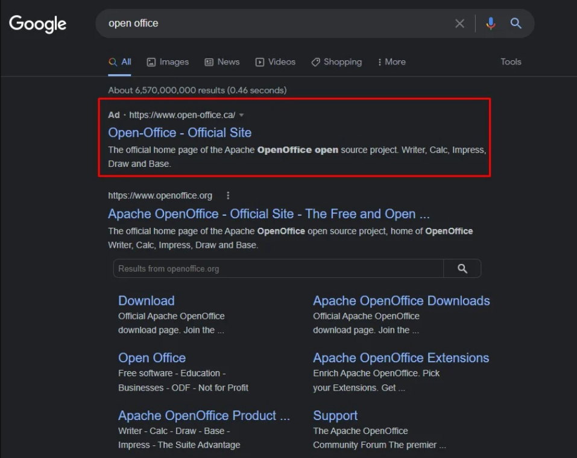Start voice search with the microphone icon

pyautogui.click(x=491, y=24)
